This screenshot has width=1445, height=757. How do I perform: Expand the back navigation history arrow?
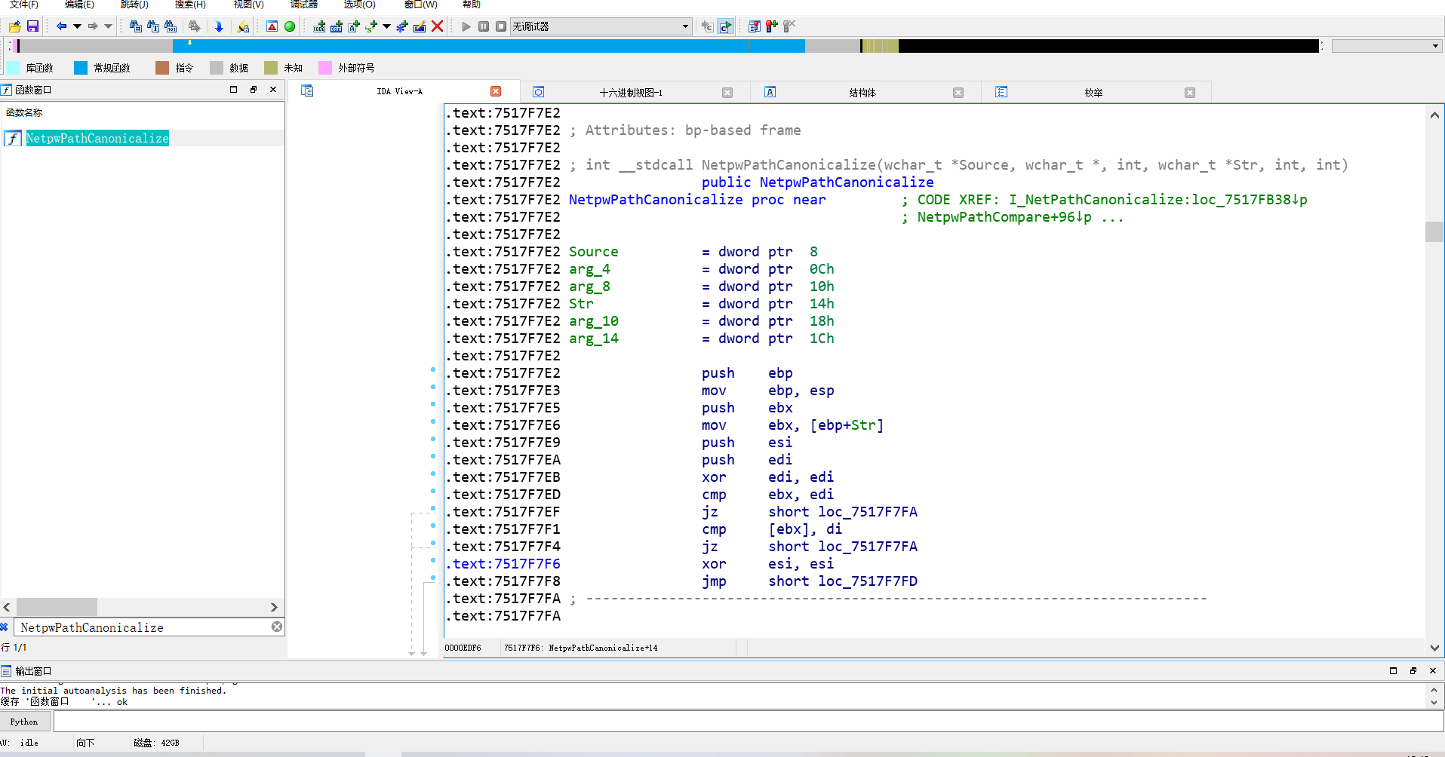pyautogui.click(x=77, y=26)
